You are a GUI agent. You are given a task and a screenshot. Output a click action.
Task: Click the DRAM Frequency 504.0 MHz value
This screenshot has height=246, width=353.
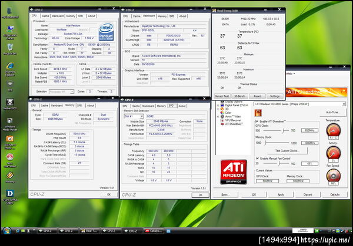[79, 134]
